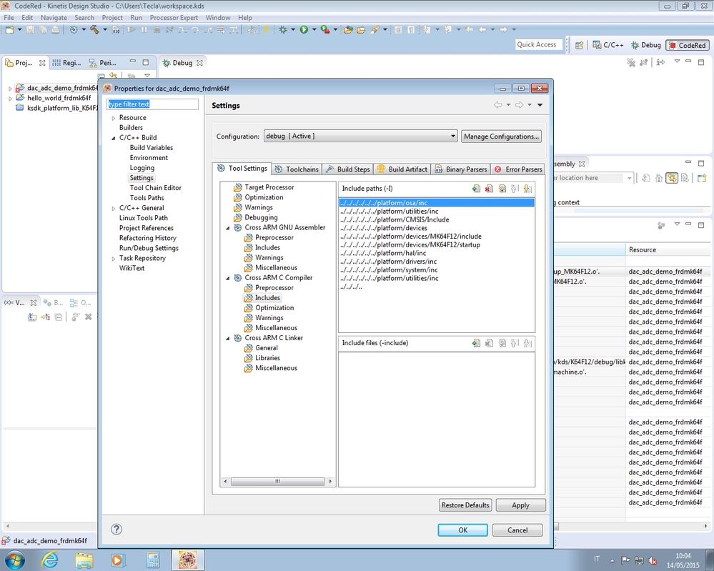The height and width of the screenshot is (571, 714).
Task: Open the Calculator taskbar icon
Action: click(x=153, y=560)
